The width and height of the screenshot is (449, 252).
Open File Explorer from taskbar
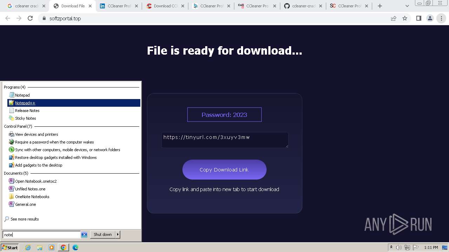pos(40,247)
